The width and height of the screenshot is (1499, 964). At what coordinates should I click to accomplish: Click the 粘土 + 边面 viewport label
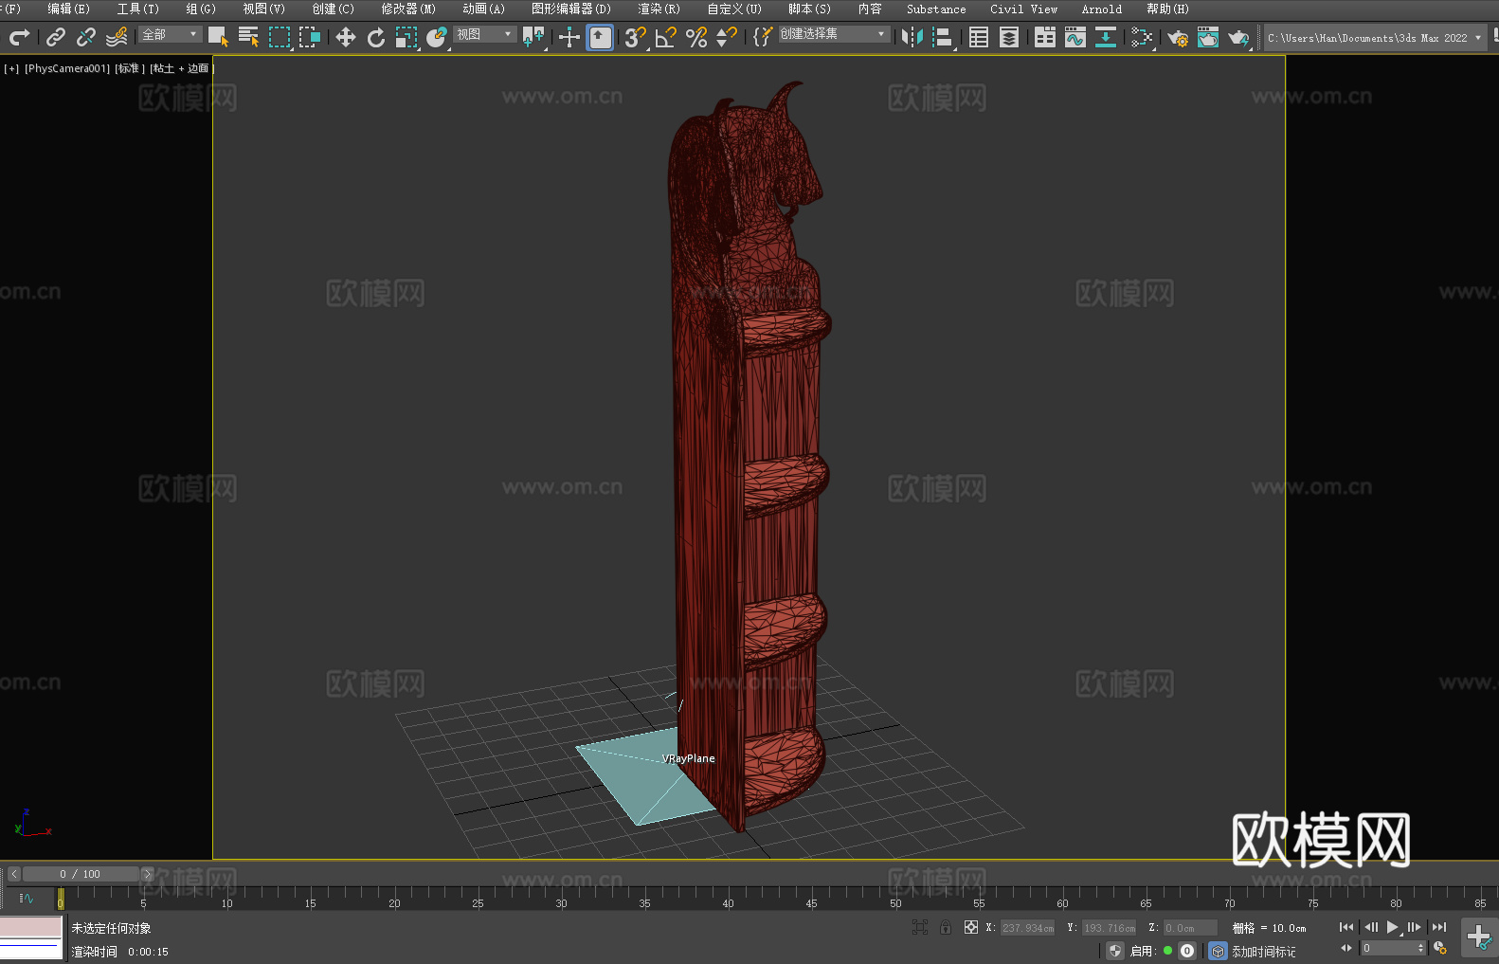(x=181, y=68)
